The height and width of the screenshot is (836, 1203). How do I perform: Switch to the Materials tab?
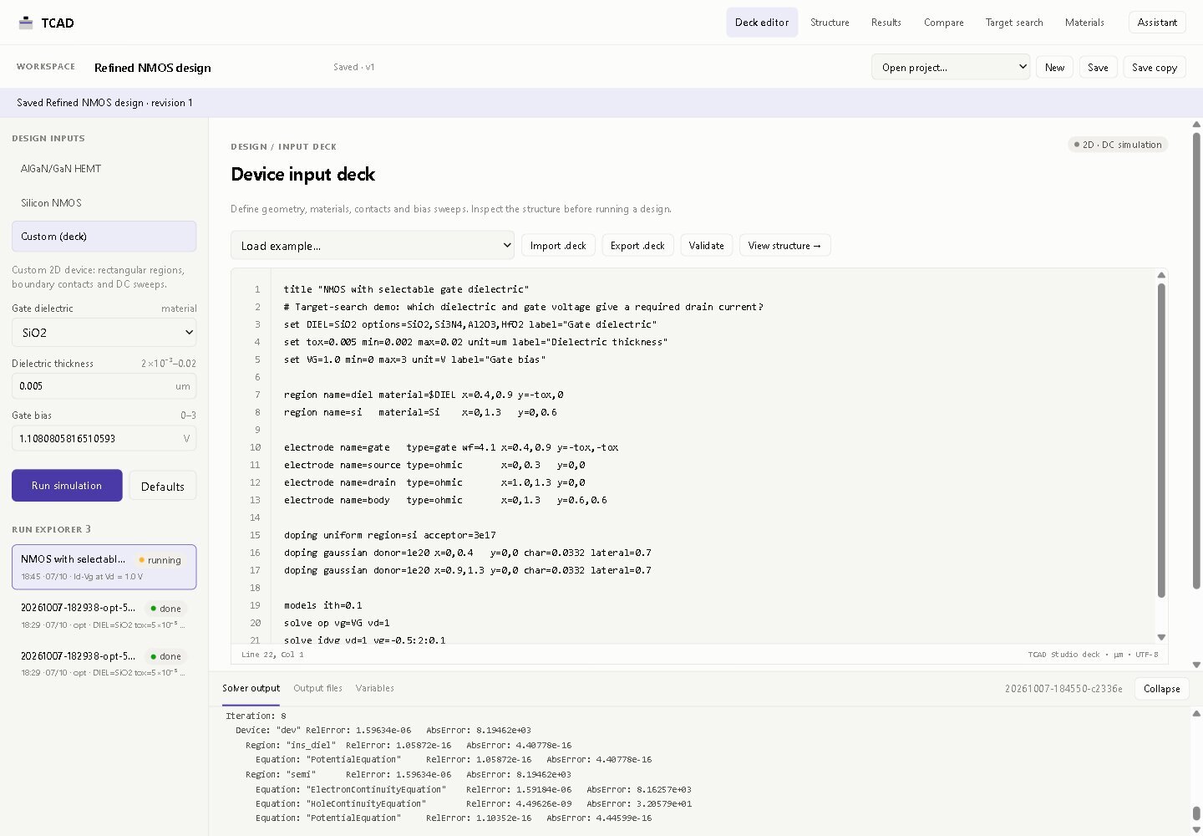1084,23
